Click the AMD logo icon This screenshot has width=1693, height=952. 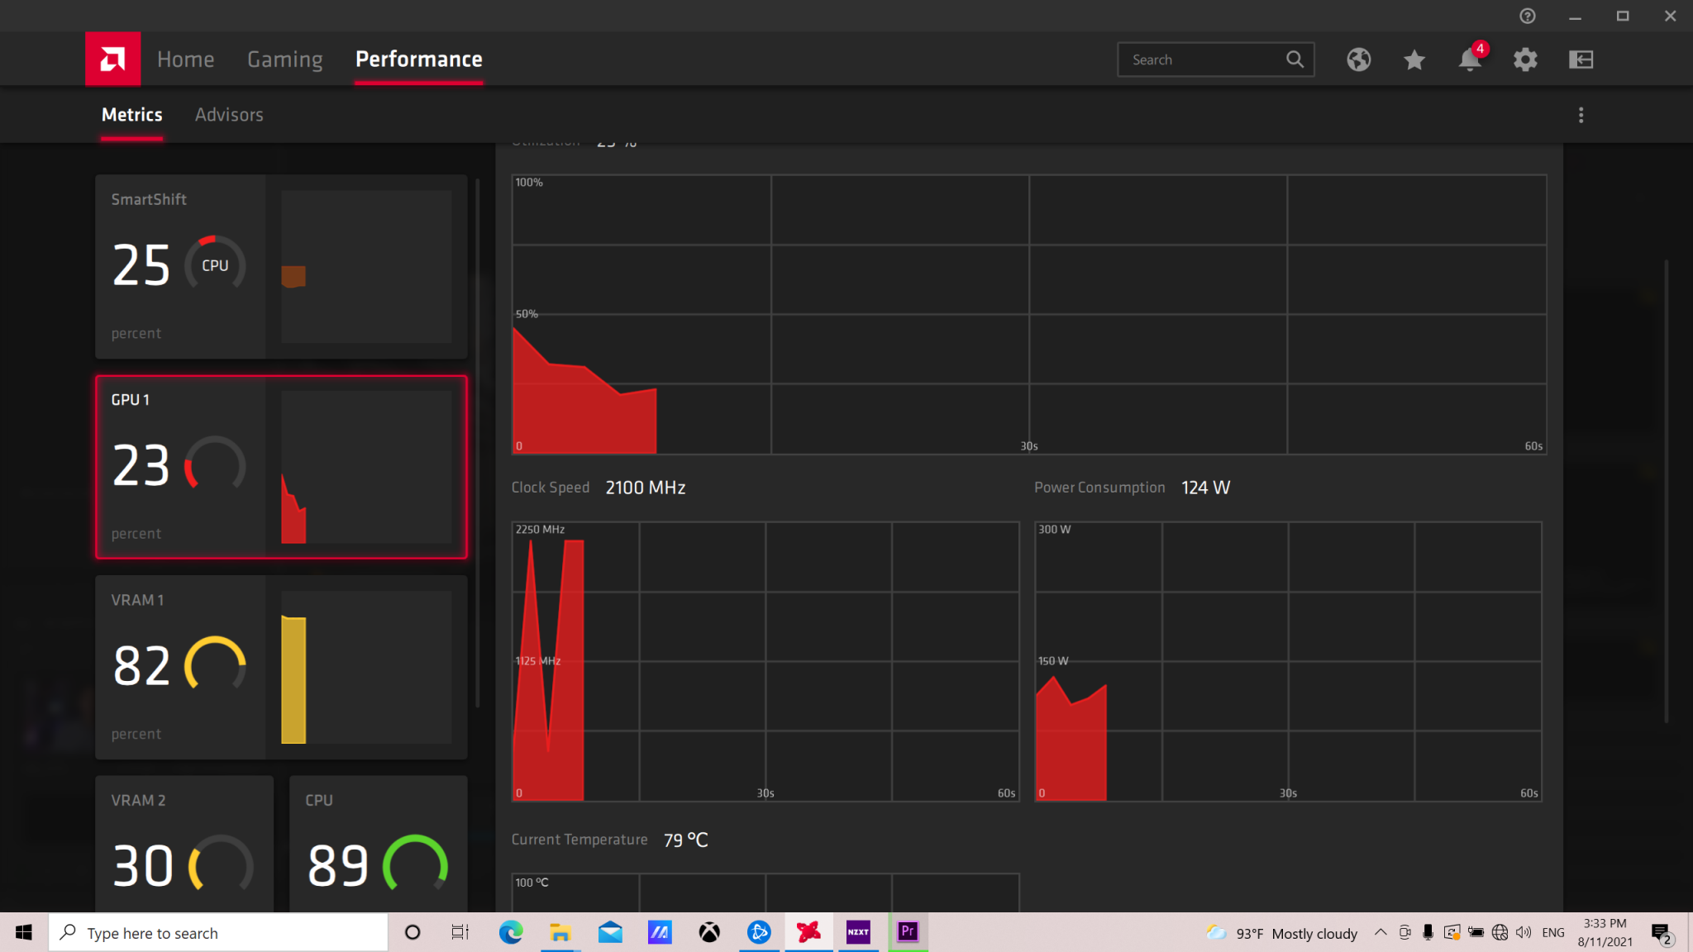click(112, 59)
